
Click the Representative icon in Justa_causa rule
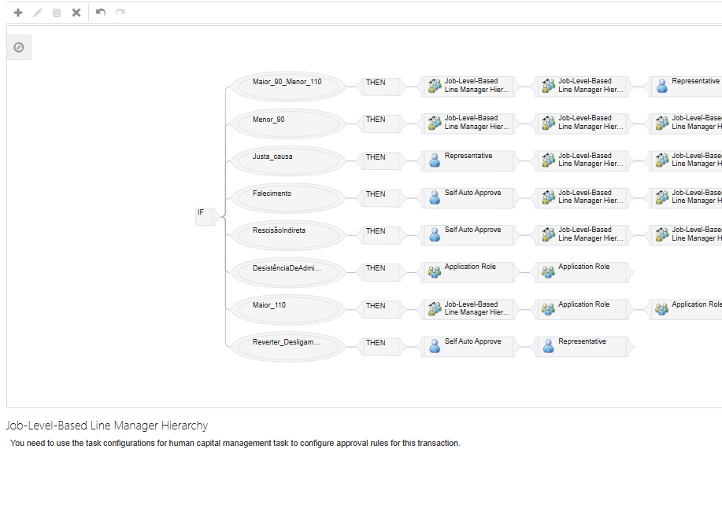(435, 160)
